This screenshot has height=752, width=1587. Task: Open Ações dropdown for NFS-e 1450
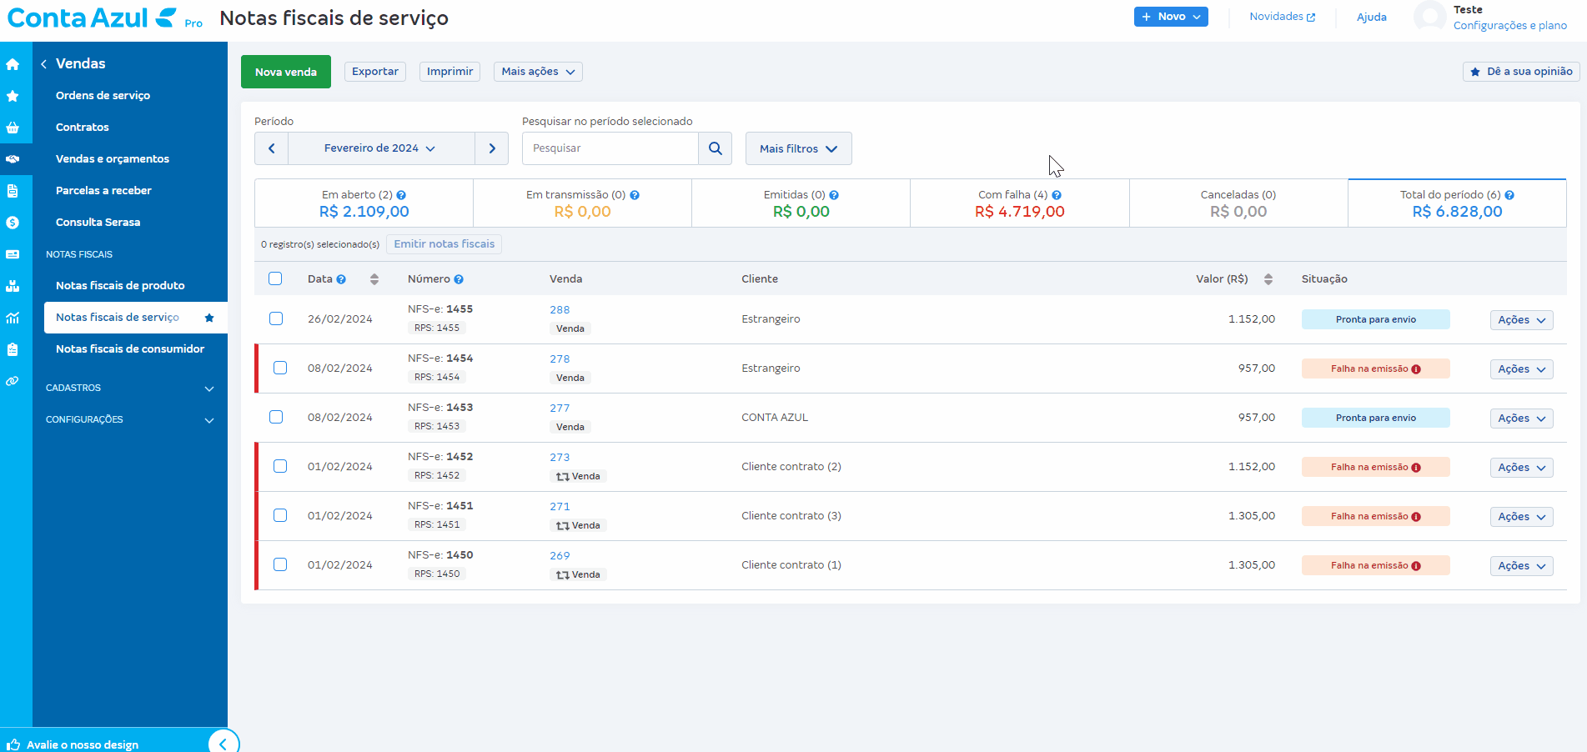pos(1521,566)
